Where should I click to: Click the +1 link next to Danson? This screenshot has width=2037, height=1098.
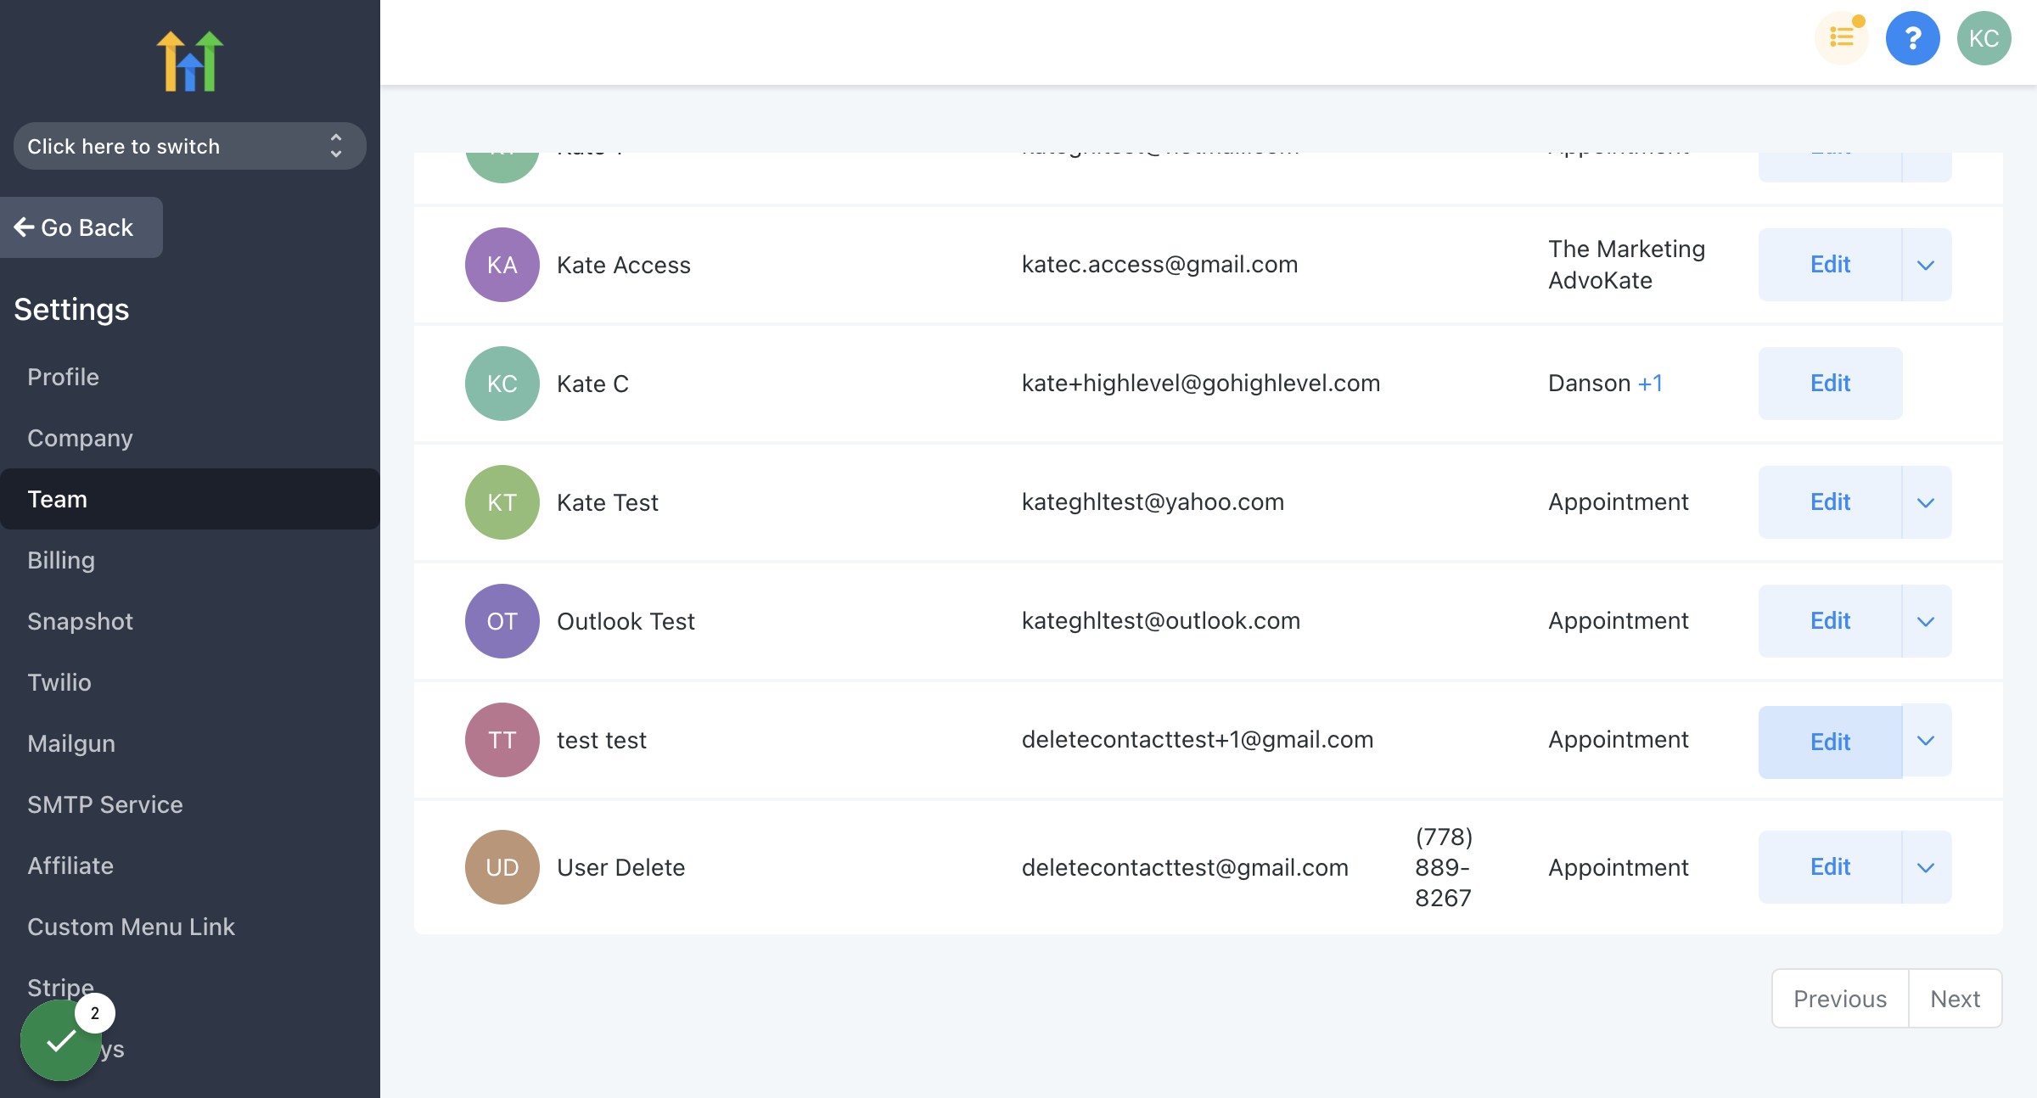[x=1650, y=384]
